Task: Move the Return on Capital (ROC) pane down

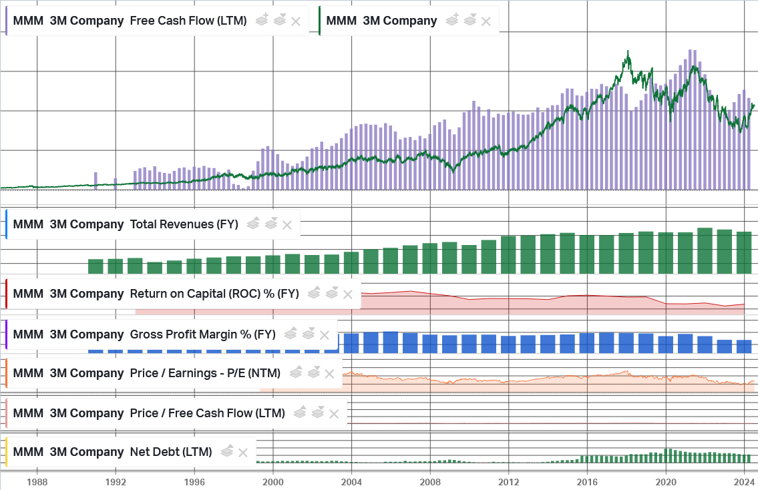Action: [332, 293]
